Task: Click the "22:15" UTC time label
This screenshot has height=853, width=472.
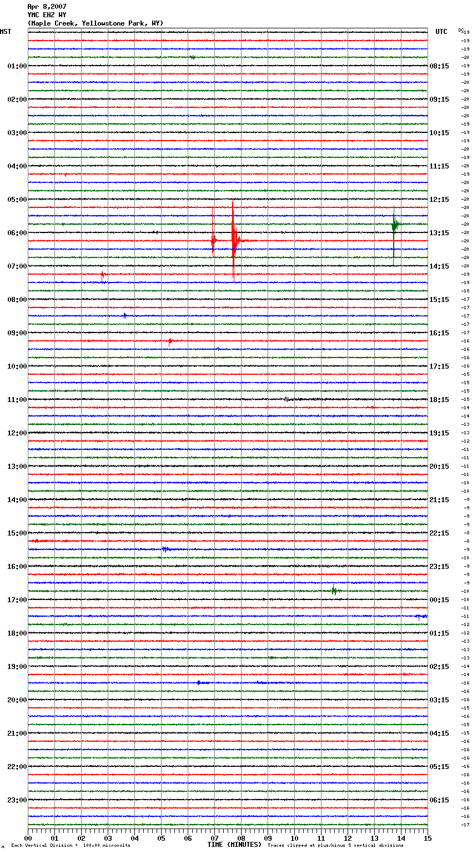Action: click(439, 533)
